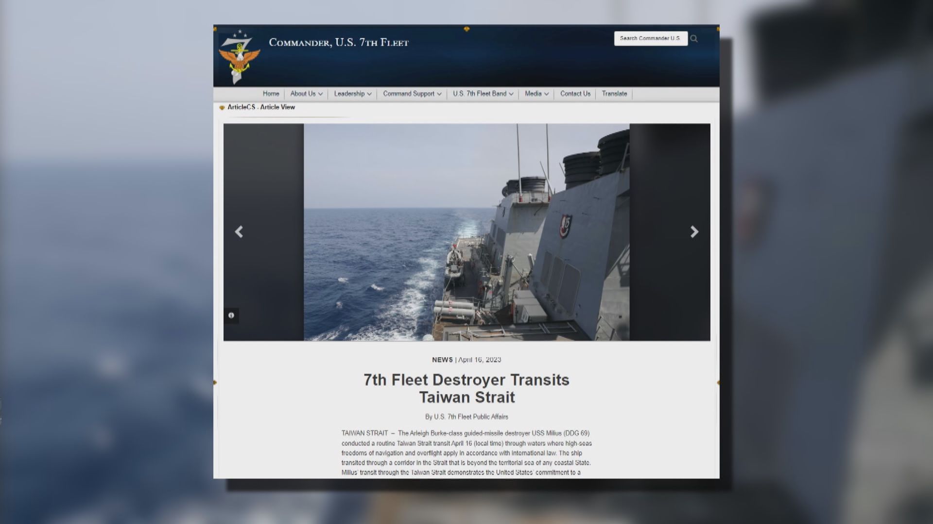This screenshot has height=524, width=933.
Task: Open the U.S. 7th Fleet Band dropdown
Action: coord(482,94)
